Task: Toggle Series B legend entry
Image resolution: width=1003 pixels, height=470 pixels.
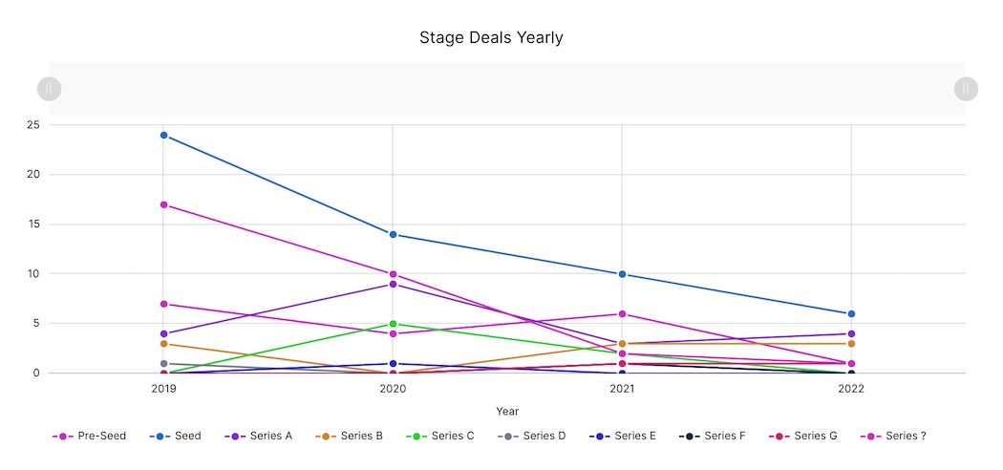Action: tap(351, 436)
